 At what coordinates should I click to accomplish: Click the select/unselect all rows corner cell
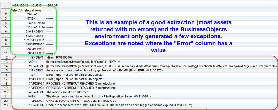point(5,5)
